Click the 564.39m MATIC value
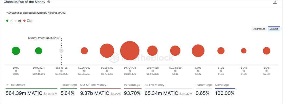This screenshot has width=283, height=104. point(24,93)
